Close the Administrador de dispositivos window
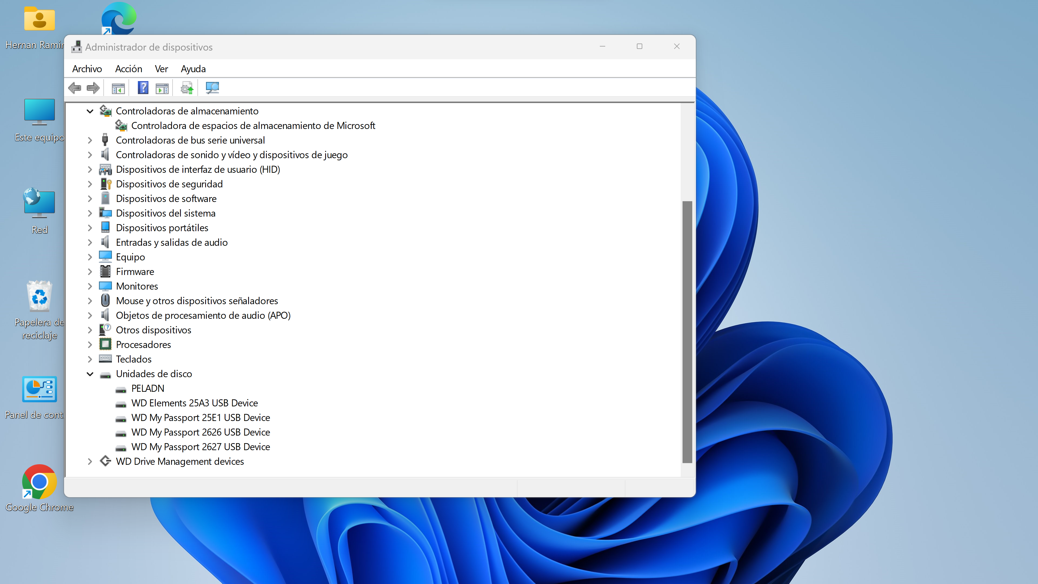This screenshot has width=1038, height=584. [x=677, y=46]
